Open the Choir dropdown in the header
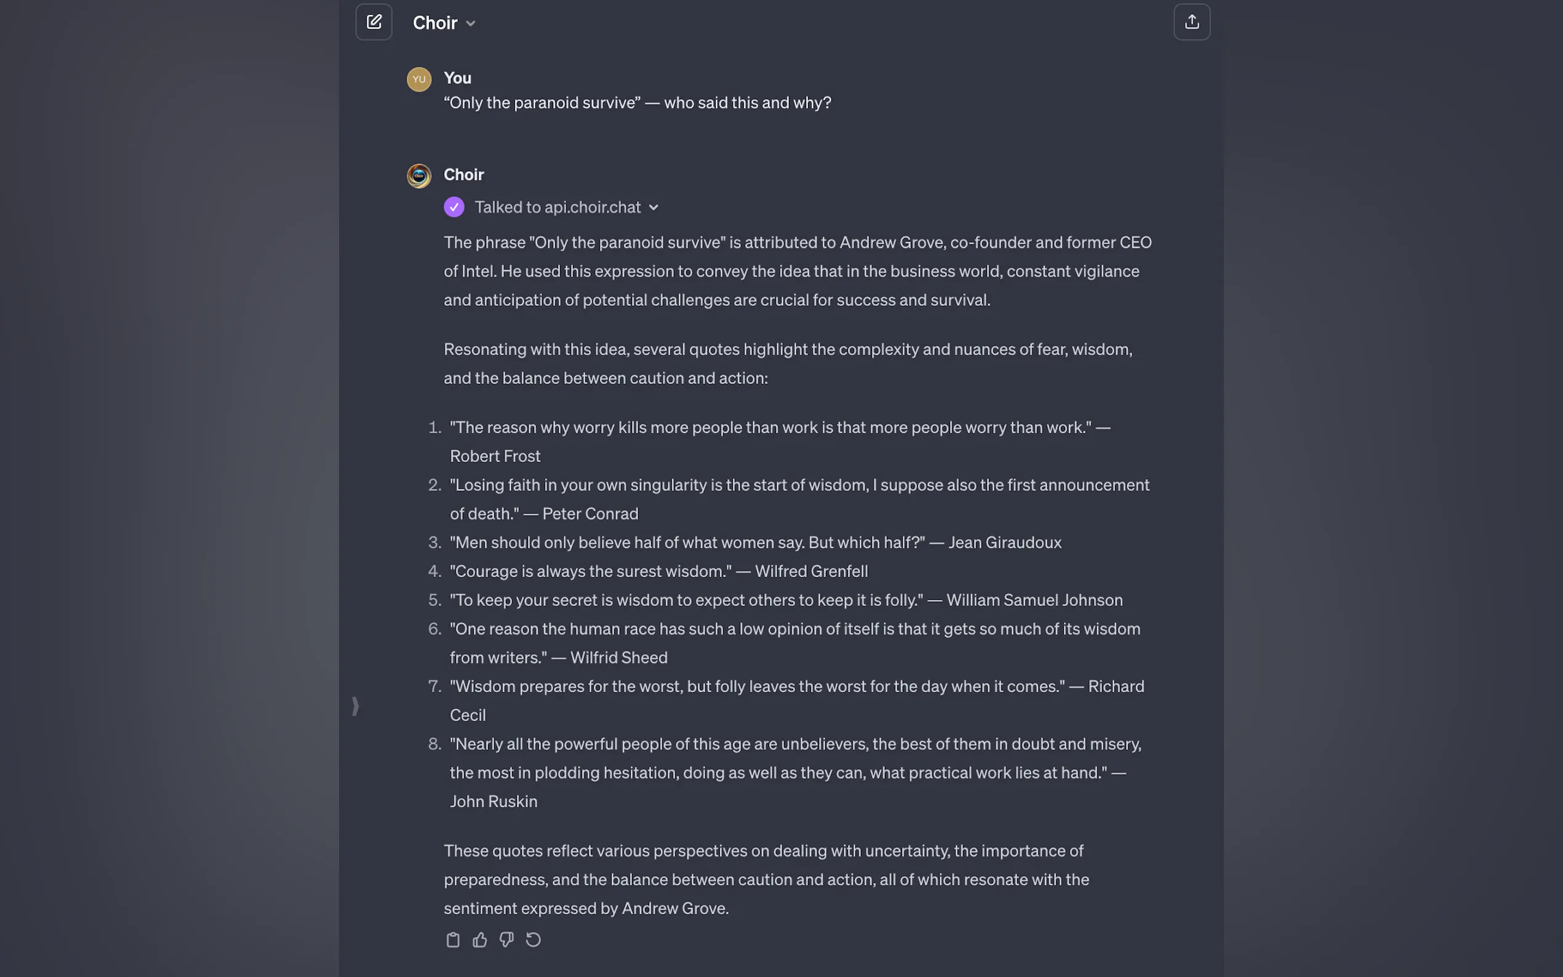 [x=444, y=23]
